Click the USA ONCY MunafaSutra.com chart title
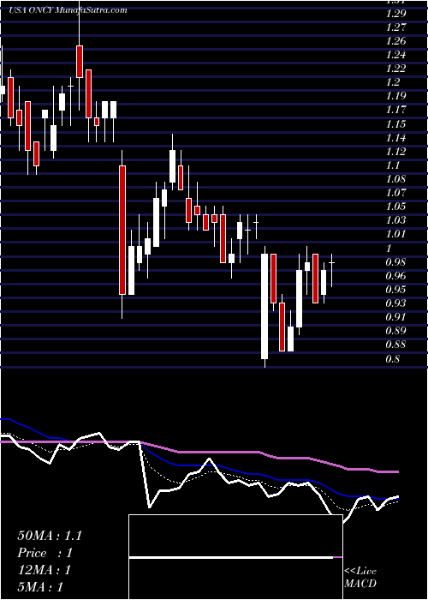Image resolution: width=428 pixels, height=600 pixels. 68,10
